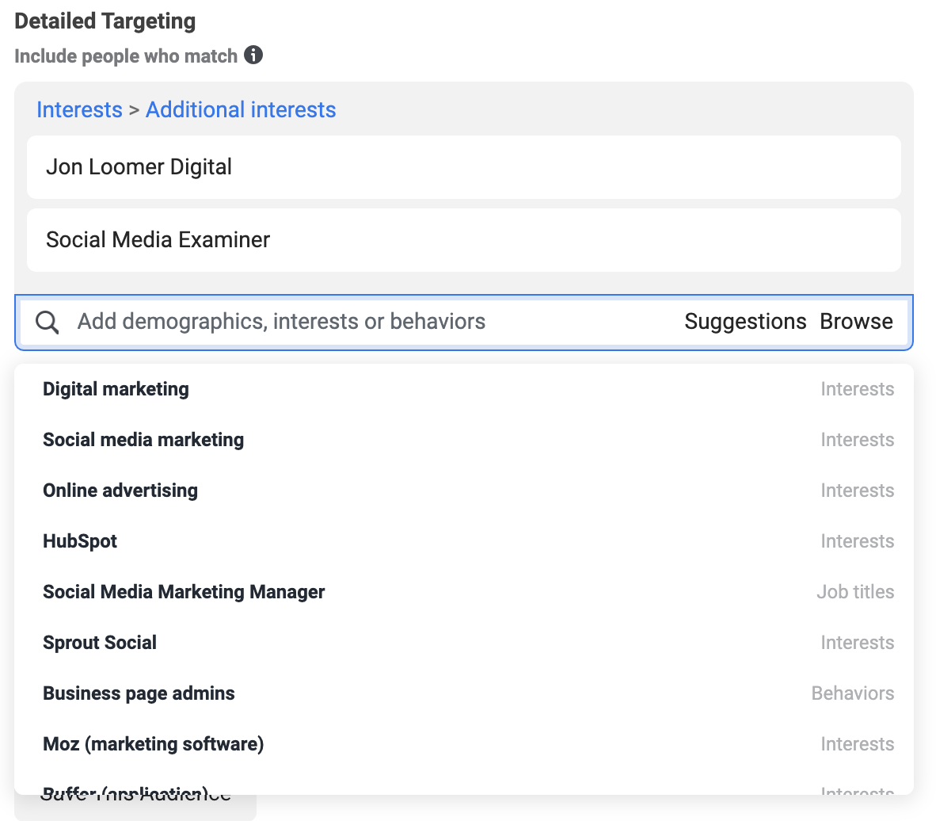Click the info icon beside Include people who match
Screen dimensions: 936x821
pos(253,55)
